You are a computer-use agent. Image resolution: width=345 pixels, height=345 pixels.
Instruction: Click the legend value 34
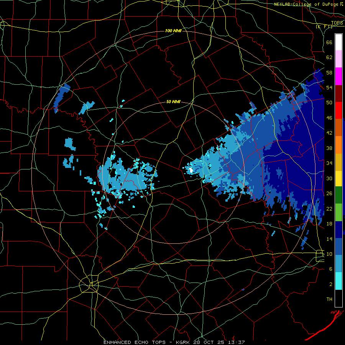329,163
